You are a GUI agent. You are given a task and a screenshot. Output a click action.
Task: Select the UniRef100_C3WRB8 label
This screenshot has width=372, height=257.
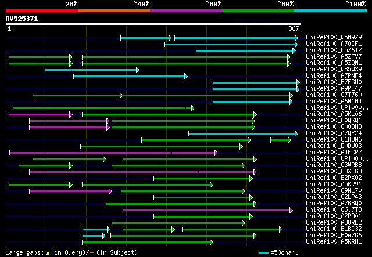click(x=334, y=165)
